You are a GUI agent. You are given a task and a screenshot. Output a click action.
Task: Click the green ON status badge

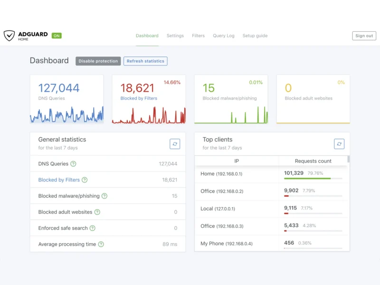coord(57,36)
